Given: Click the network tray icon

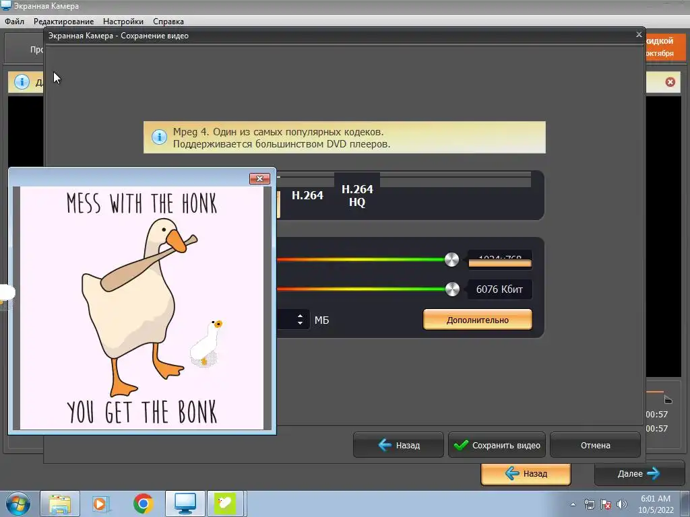Looking at the screenshot, I should [x=589, y=504].
